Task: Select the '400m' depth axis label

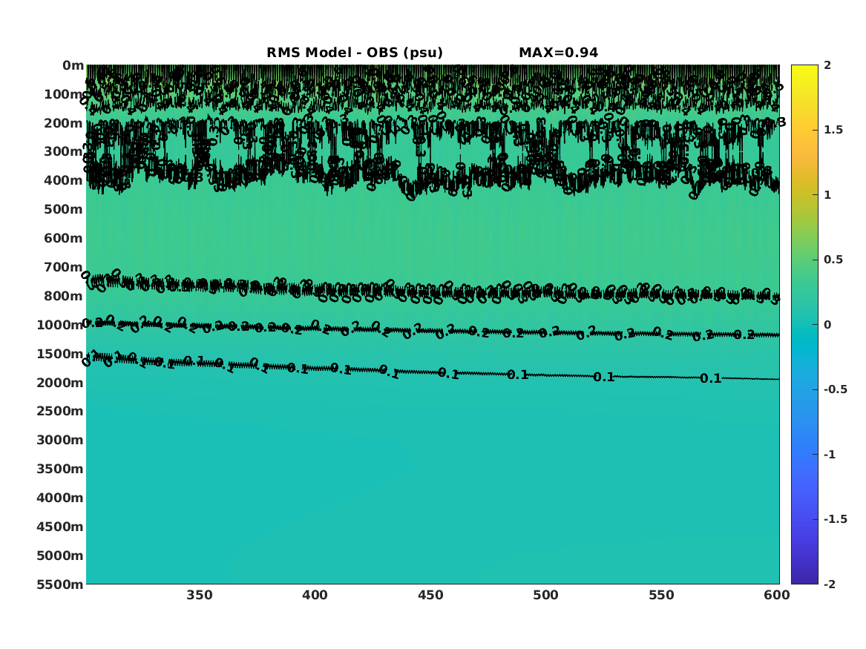Action: (64, 180)
